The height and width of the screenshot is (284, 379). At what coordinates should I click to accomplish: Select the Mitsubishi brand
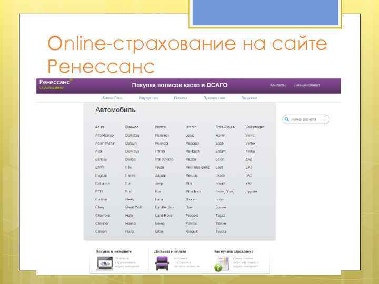193,191
